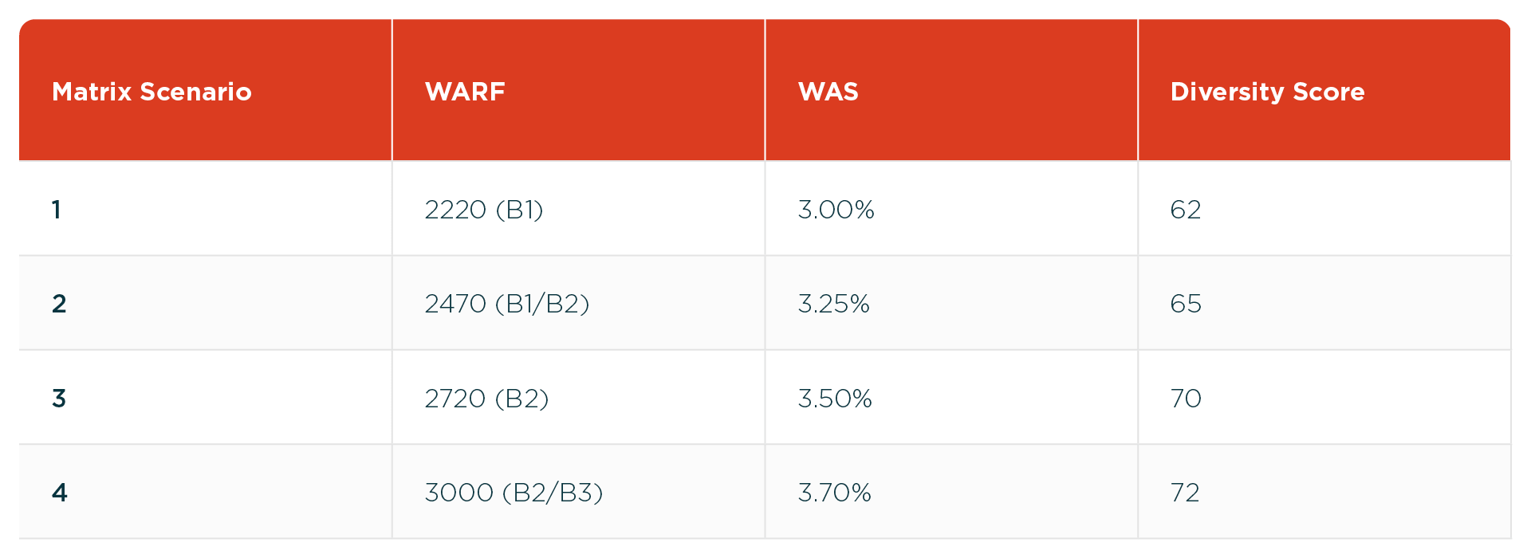Click Diversity Score value 65

coord(1185,304)
